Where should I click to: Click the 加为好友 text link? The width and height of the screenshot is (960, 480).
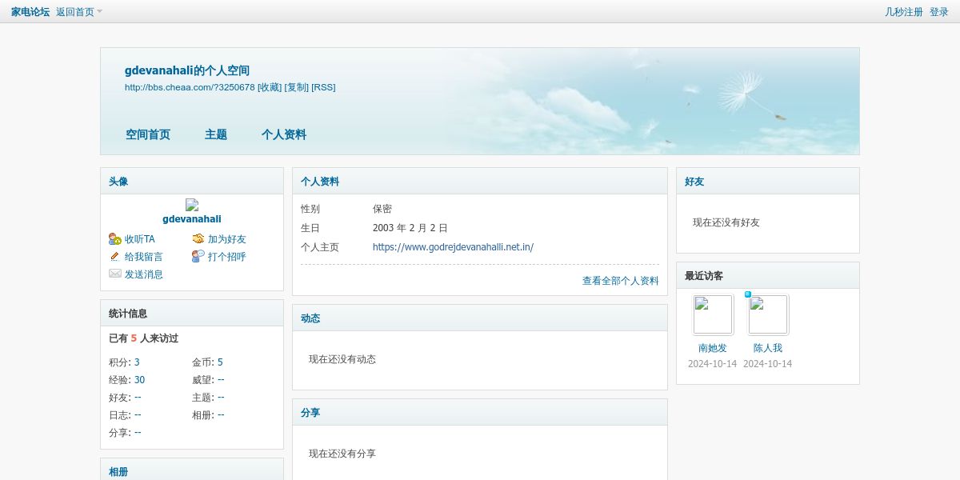227,239
